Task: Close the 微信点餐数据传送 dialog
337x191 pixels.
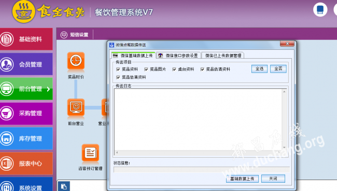Action: coord(287,44)
